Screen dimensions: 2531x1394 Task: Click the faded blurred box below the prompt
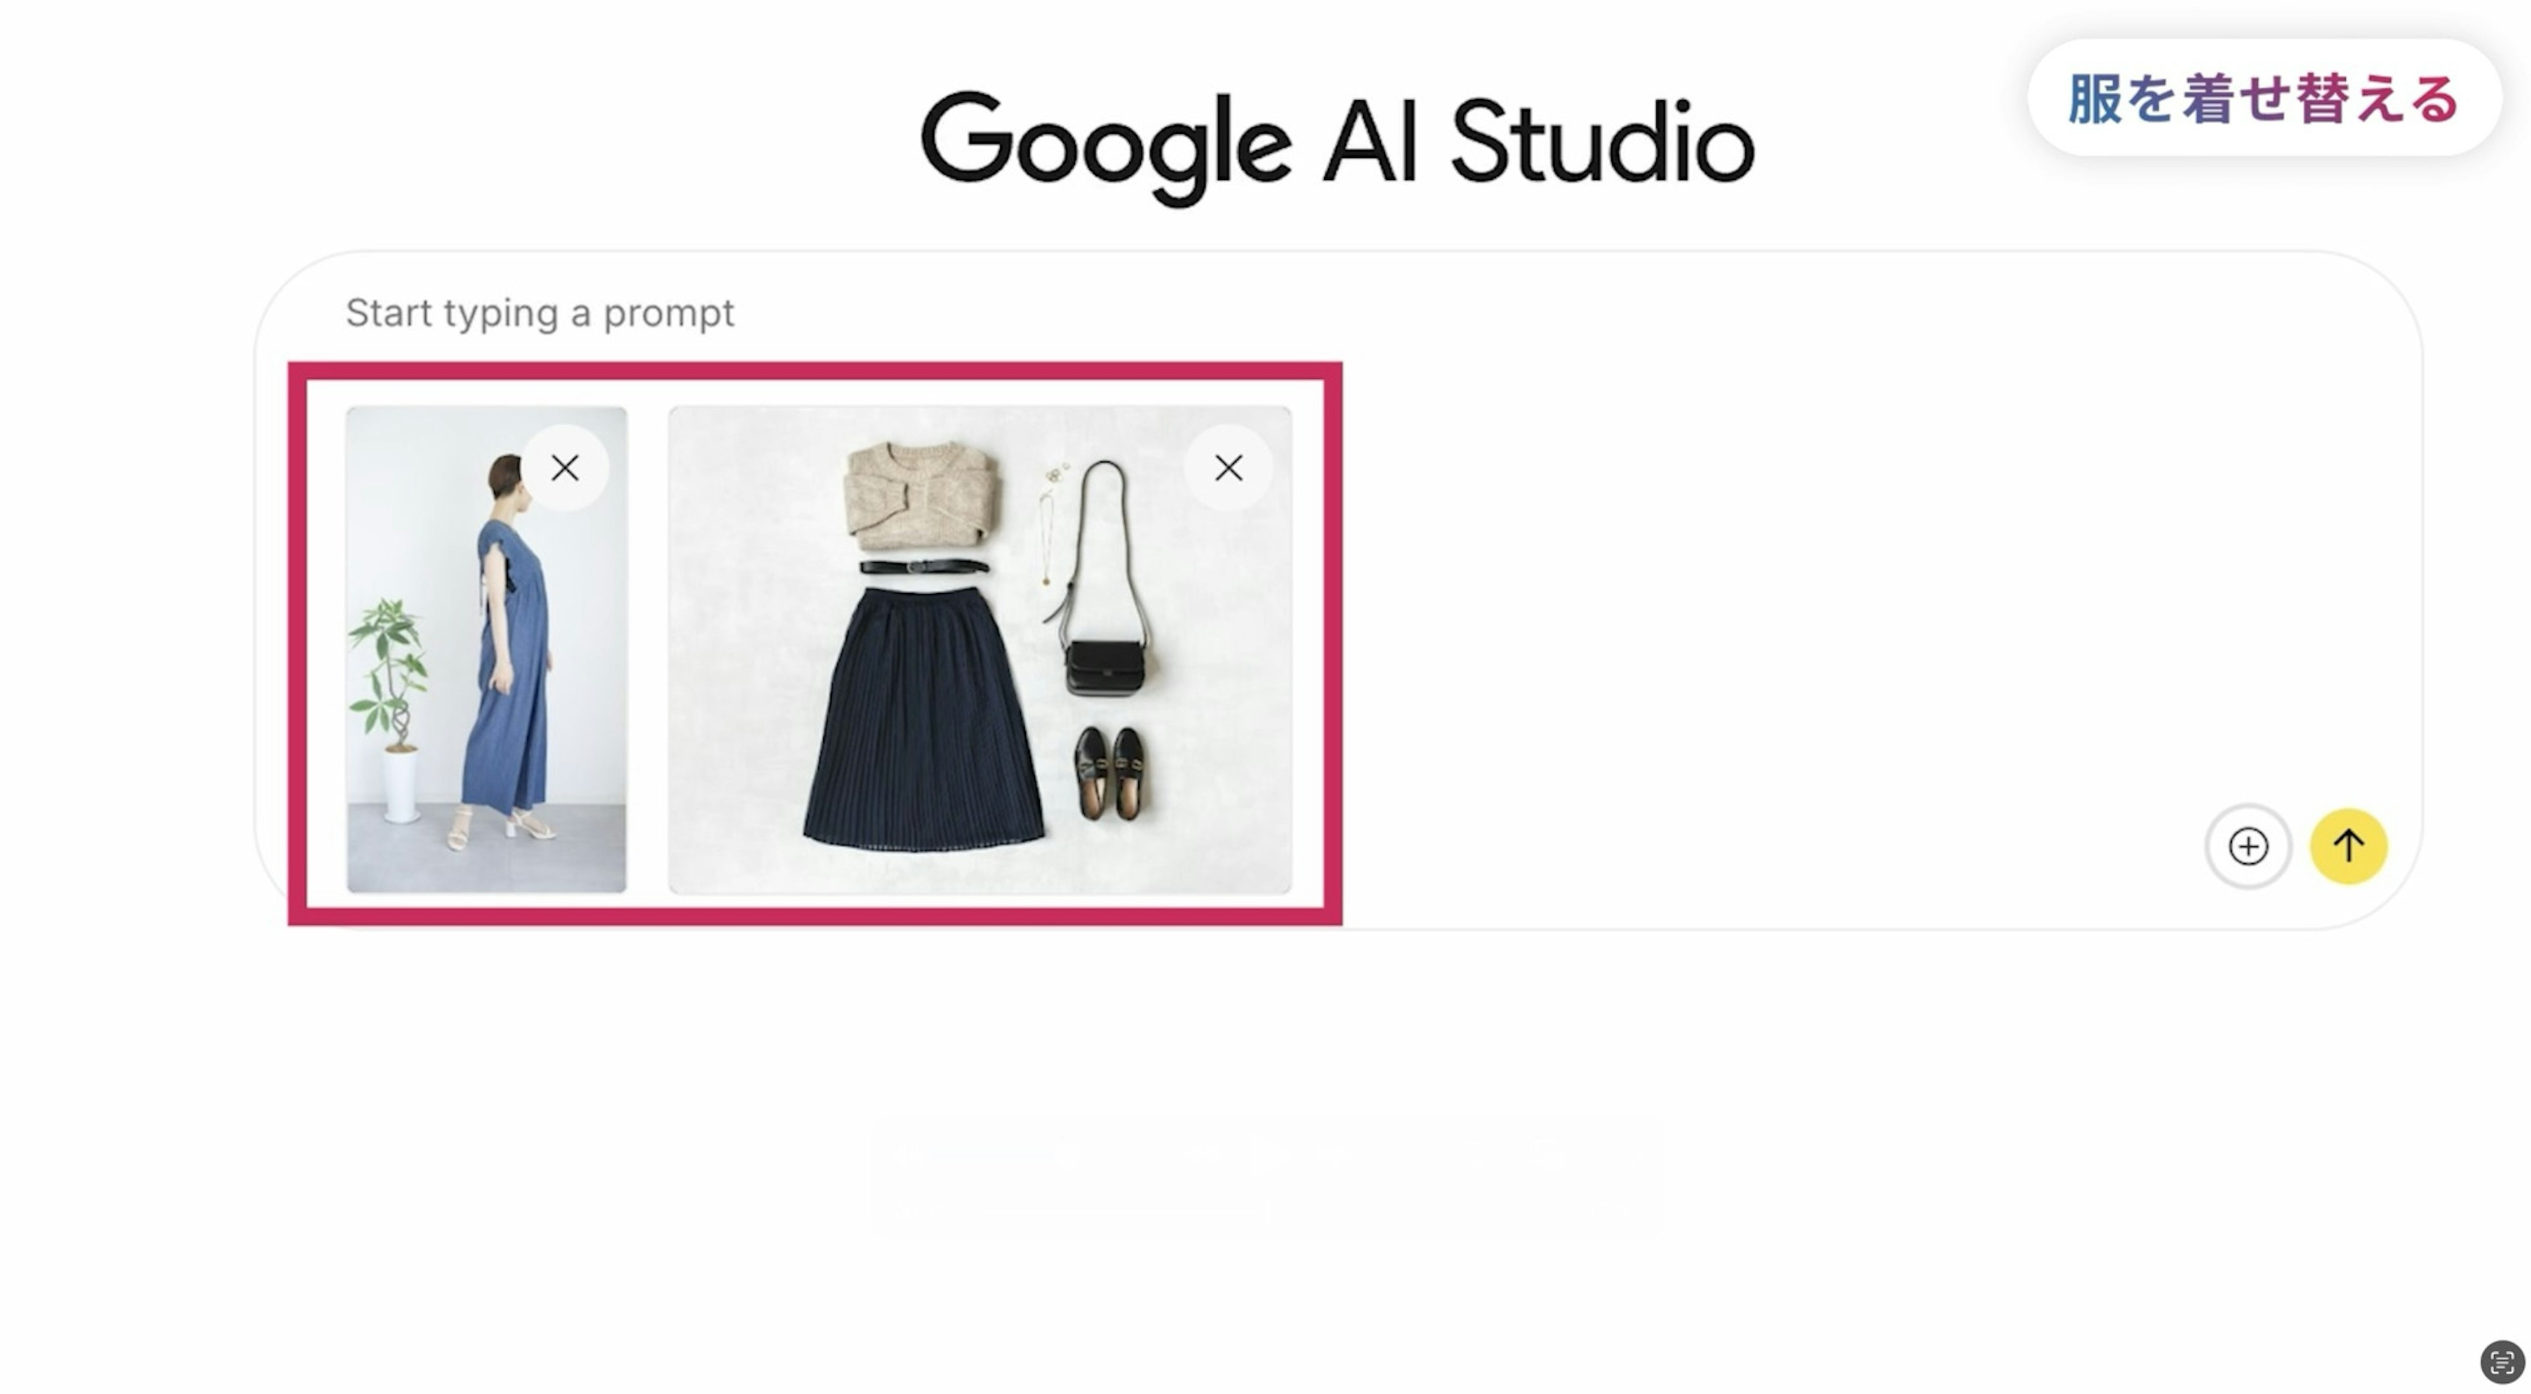pyautogui.click(x=1265, y=1176)
